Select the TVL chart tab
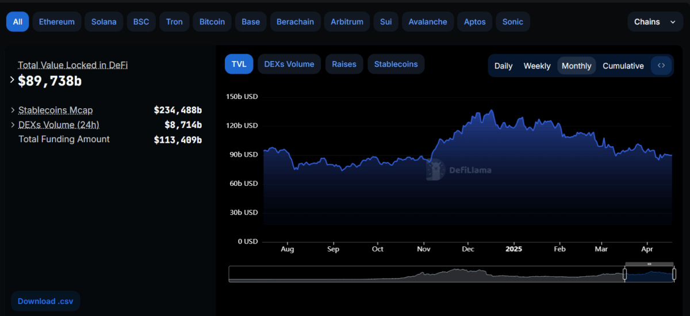 (239, 64)
